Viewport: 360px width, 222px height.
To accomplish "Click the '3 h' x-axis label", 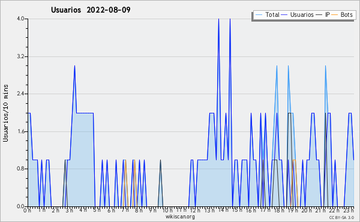I will click(x=70, y=210).
